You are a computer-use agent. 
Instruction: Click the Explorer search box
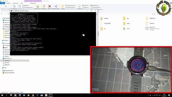164,14
